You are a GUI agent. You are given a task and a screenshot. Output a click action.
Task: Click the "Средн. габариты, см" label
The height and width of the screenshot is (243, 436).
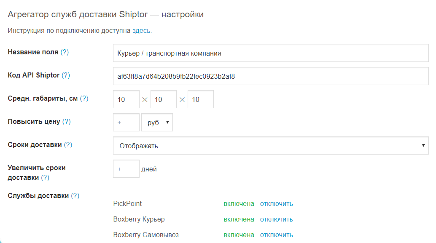coord(43,98)
